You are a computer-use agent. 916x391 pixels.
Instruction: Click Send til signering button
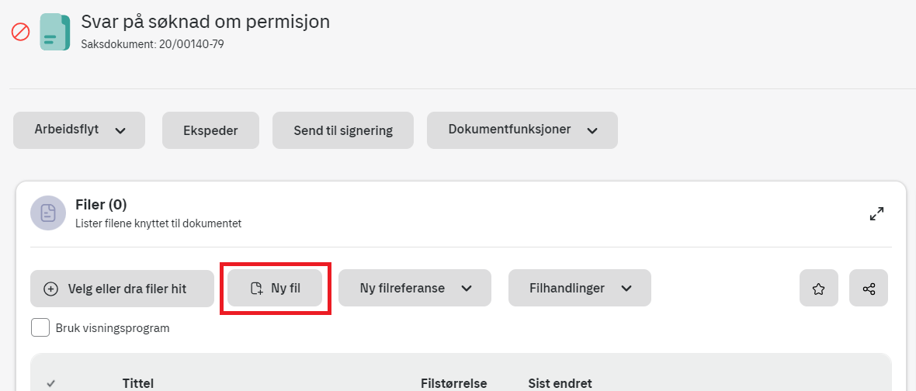point(343,130)
